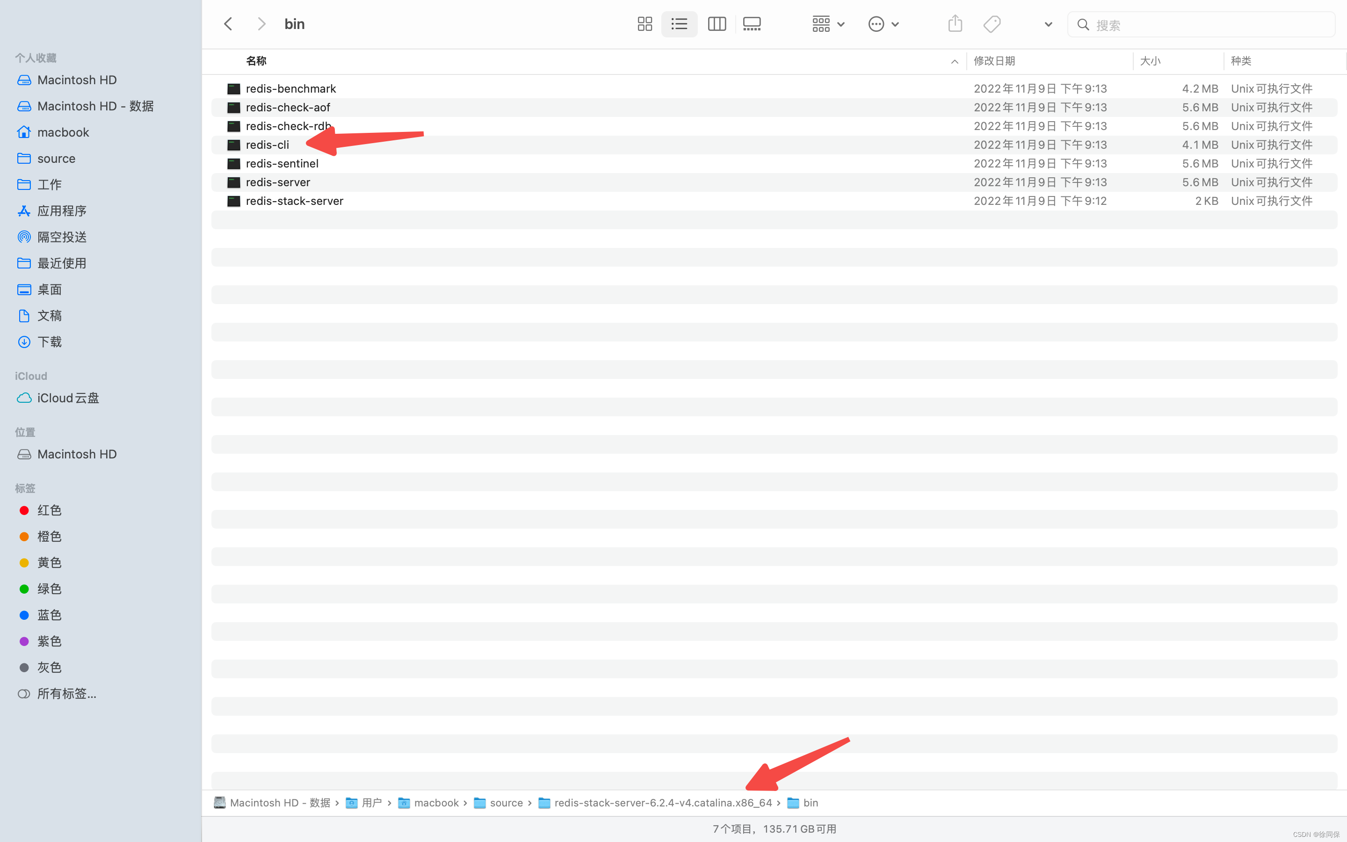The image size is (1347, 842).
Task: Open the 应用程序 folder from the sidebar
Action: [x=62, y=210]
